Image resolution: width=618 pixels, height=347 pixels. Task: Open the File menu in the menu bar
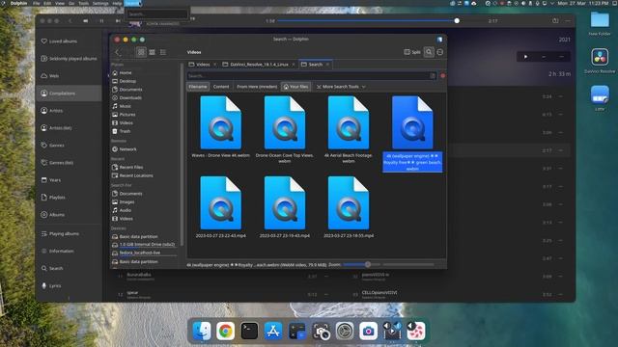(37, 3)
